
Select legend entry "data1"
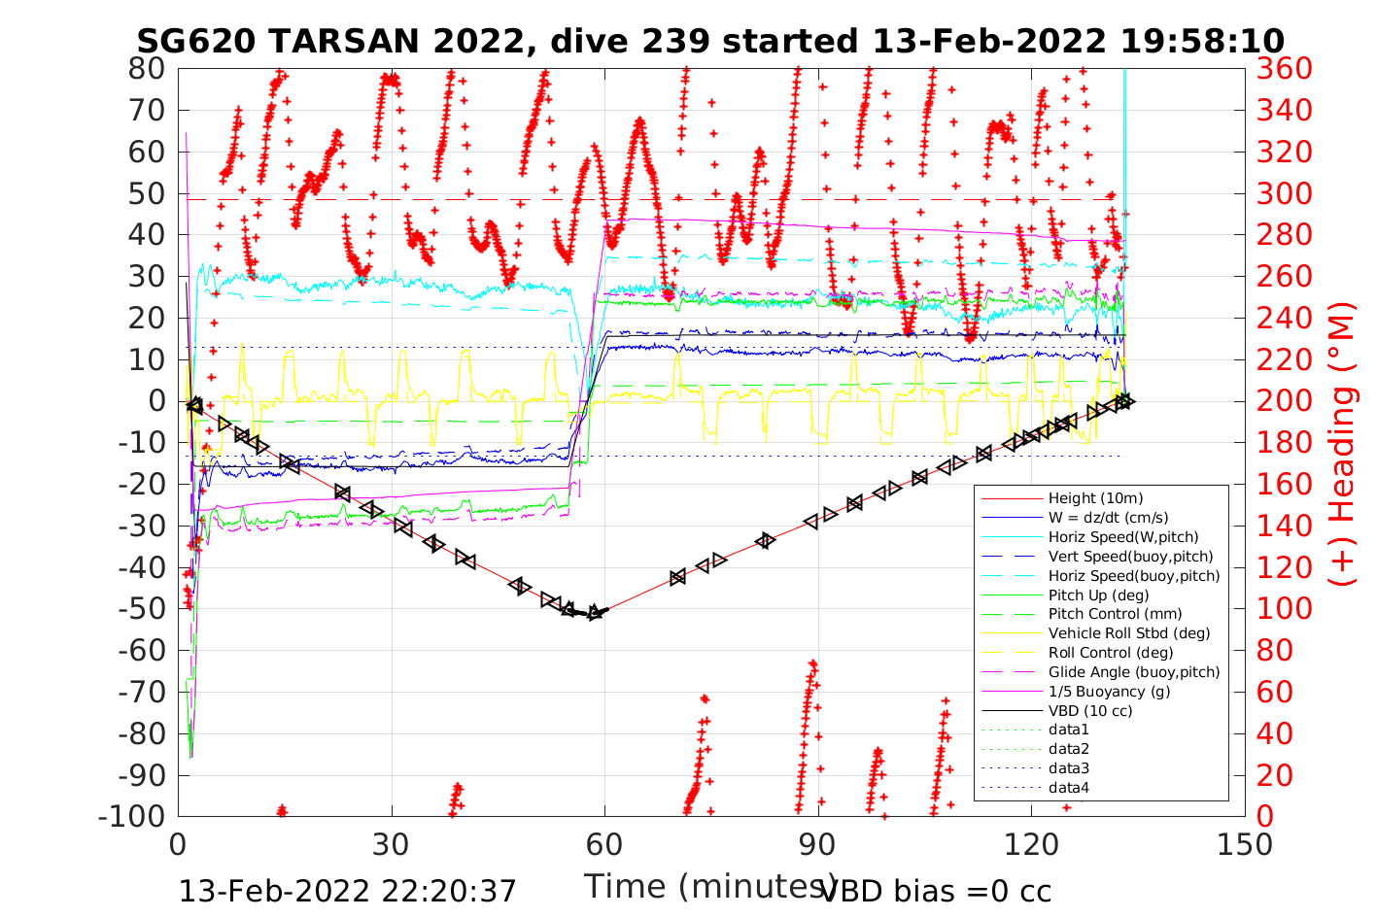click(x=1069, y=730)
